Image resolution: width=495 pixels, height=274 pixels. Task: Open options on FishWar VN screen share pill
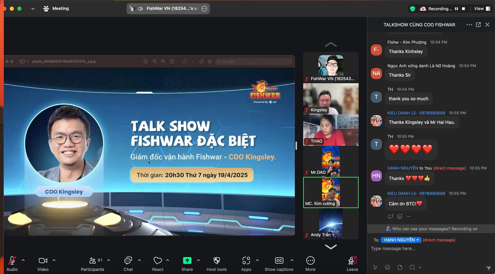(204, 8)
